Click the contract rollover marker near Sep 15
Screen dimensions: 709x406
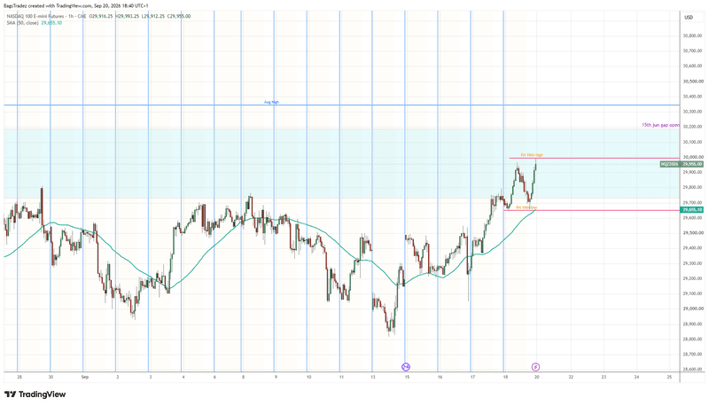[406, 367]
